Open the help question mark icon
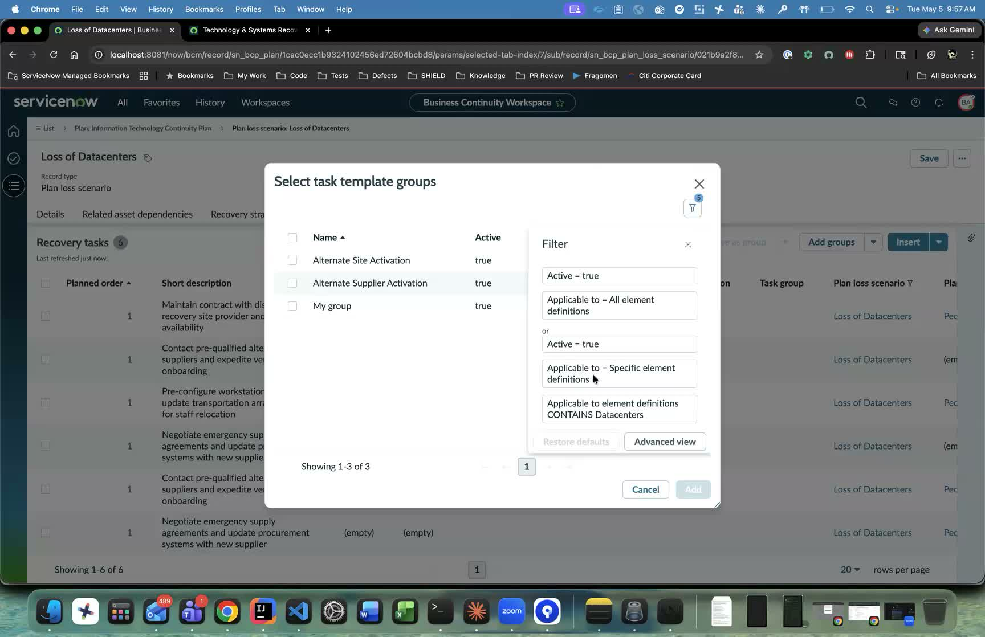The width and height of the screenshot is (985, 637). click(x=915, y=103)
